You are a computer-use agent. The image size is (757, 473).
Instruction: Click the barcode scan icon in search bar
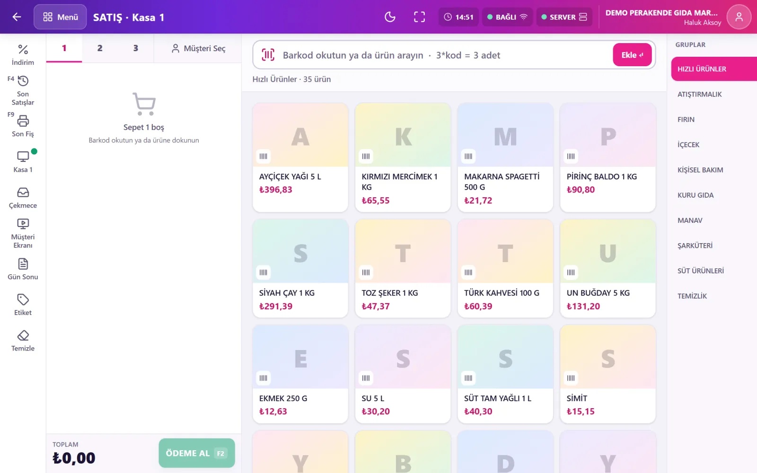pyautogui.click(x=268, y=55)
